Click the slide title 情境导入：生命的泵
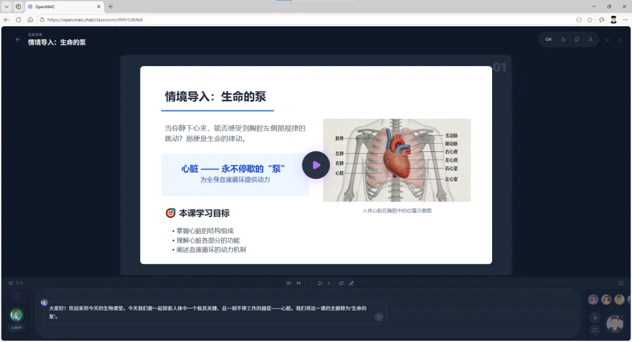The image size is (632, 342). tap(215, 96)
